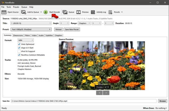Click the Add to Queue picture icon
Viewport: 169px width, 111px height.
pyautogui.click(x=23, y=12)
